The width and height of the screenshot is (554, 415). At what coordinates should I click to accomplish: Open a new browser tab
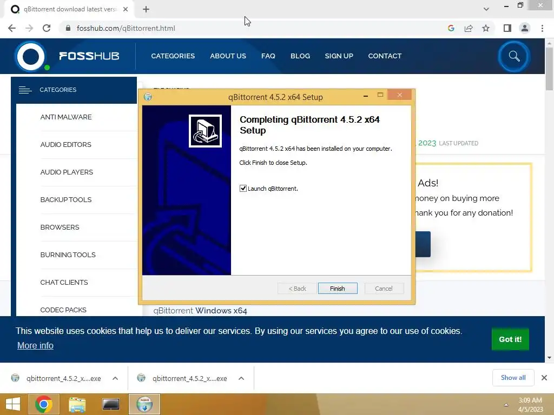pyautogui.click(x=146, y=9)
